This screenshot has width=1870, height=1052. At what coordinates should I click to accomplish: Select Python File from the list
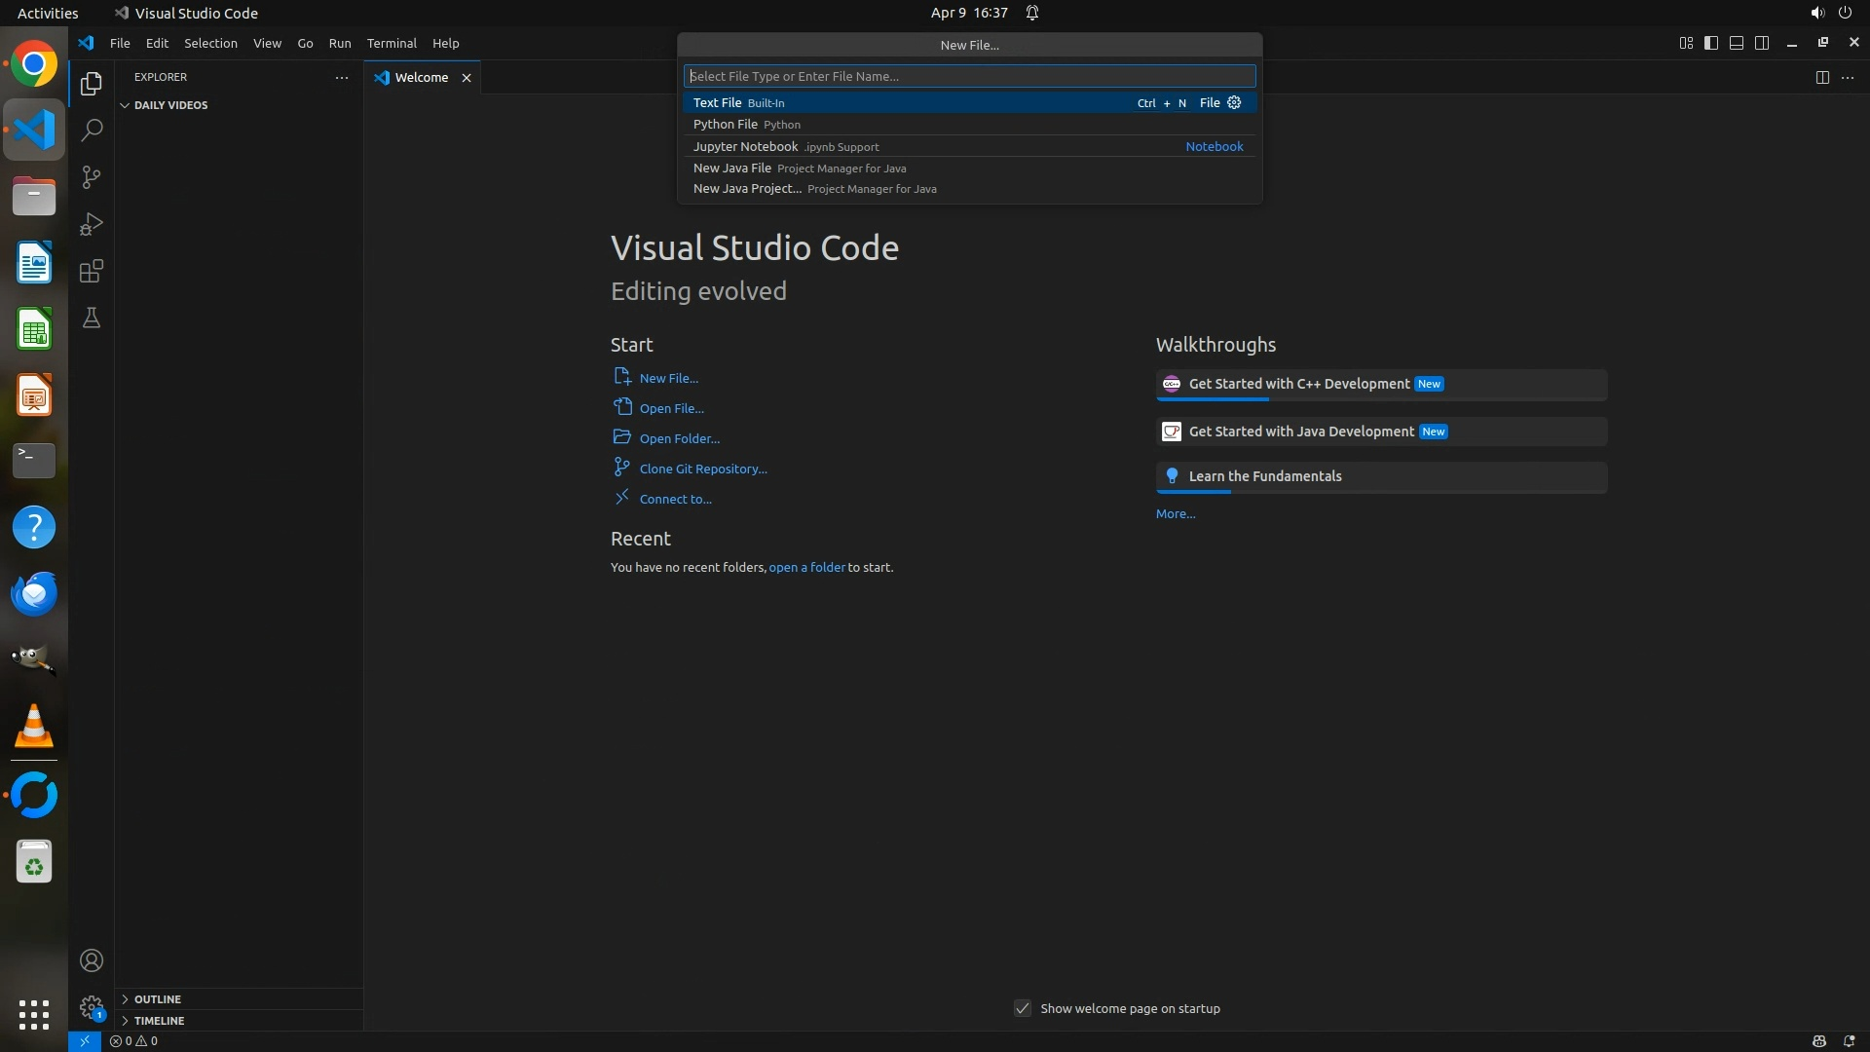point(726,125)
